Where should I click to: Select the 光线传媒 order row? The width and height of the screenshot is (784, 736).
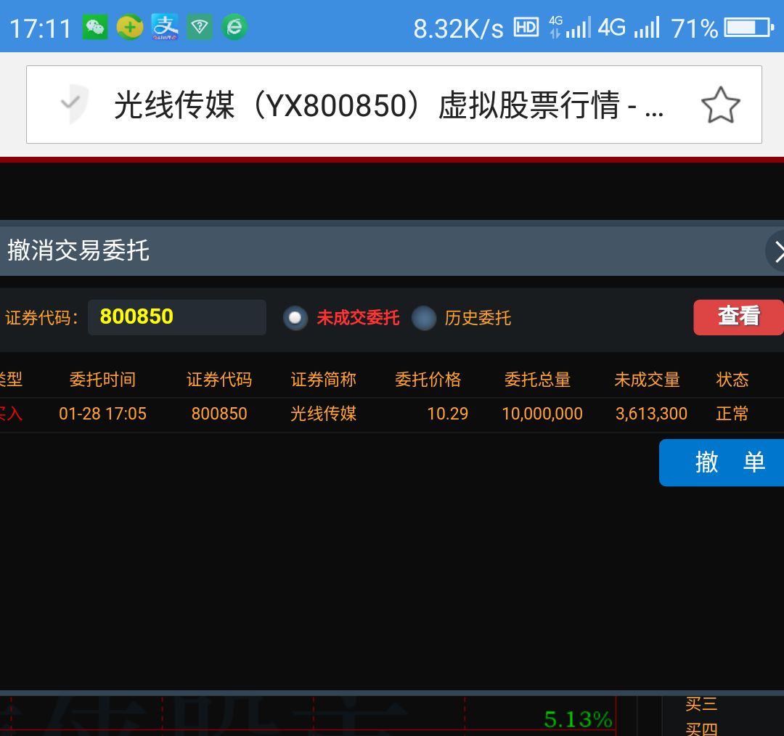tap(392, 414)
